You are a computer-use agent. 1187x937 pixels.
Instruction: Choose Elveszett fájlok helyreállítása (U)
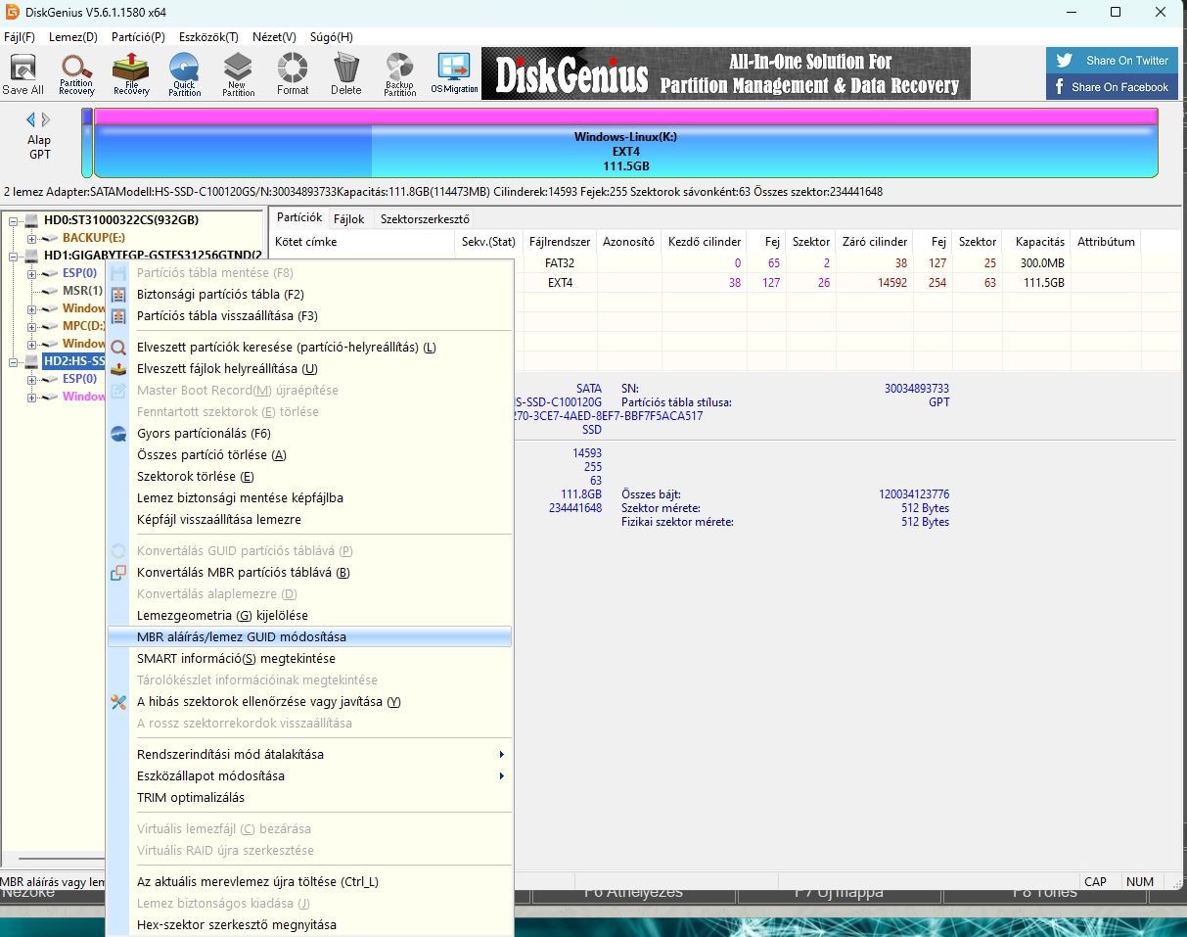[309, 369]
